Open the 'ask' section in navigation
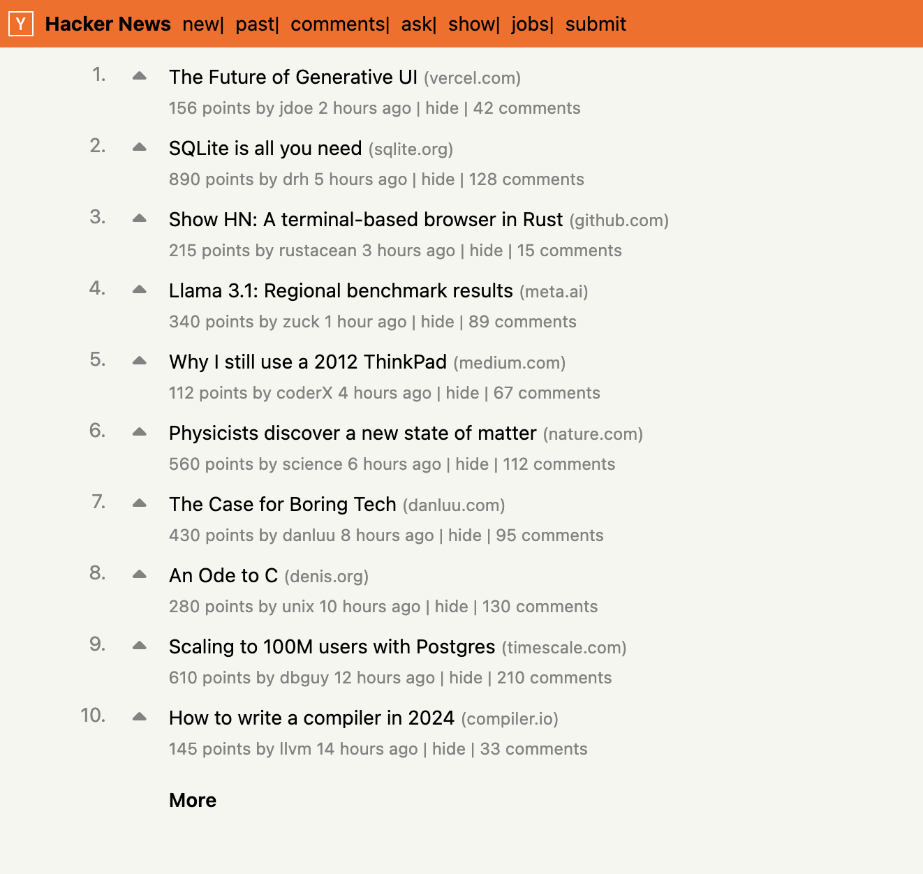 [417, 24]
